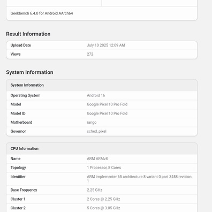Screen dimensions: 212x212
Task: Click the CPU Name label
Action: tap(16, 158)
